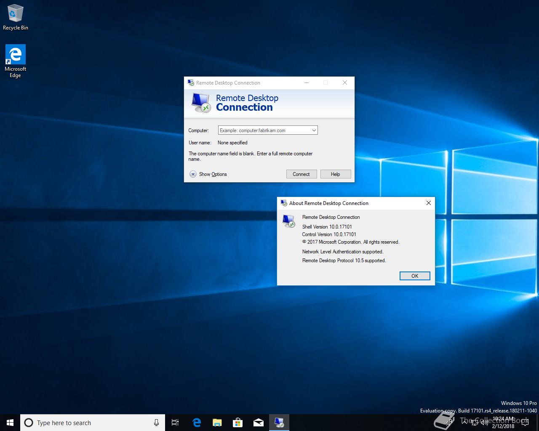Minimize the Remote Desktop Connection window
This screenshot has height=431, width=539.
(x=307, y=82)
